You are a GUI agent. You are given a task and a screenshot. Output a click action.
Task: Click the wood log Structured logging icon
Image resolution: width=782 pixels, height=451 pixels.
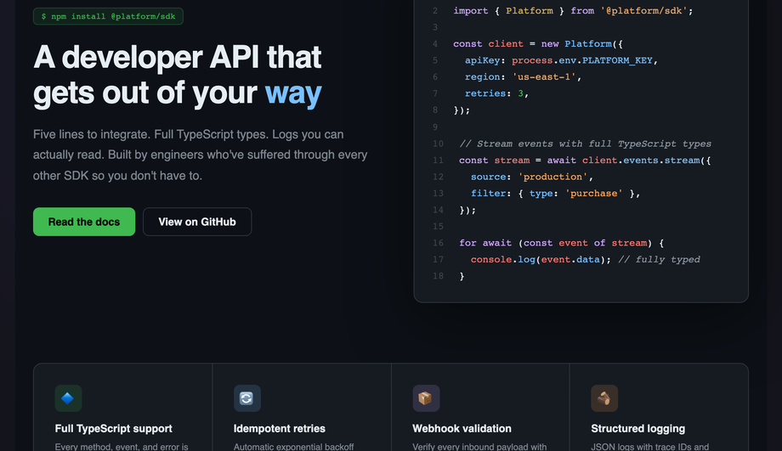point(604,398)
